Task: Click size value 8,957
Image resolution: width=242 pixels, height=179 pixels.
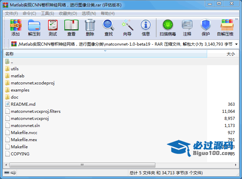Action: pos(229,118)
